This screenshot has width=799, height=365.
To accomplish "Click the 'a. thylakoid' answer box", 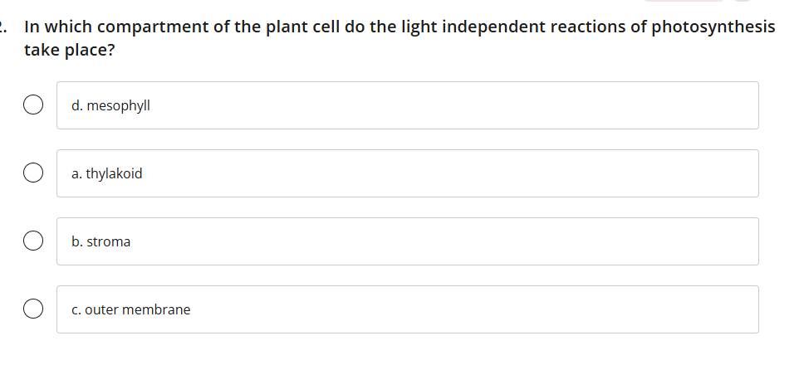I will click(x=407, y=173).
